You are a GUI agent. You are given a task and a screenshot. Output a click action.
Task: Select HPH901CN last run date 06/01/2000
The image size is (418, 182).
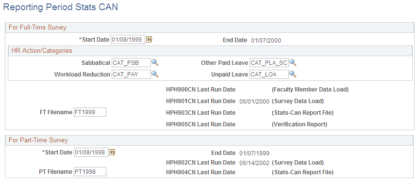(254, 101)
